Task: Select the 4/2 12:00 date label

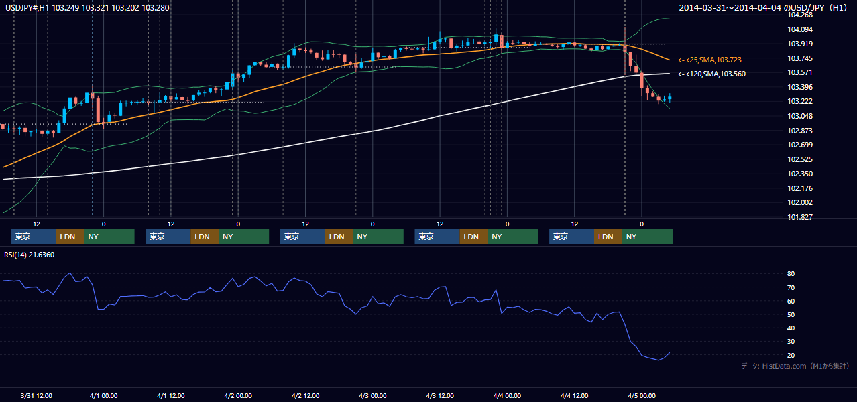Action: click(305, 396)
